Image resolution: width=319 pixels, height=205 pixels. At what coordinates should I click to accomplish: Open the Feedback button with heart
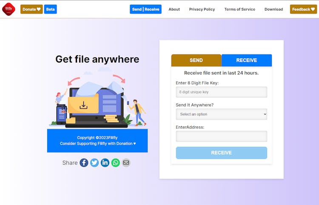303,9
